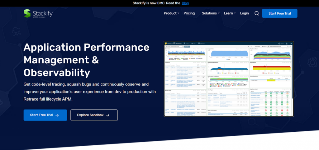
Task: Click the 'Stackify is now BMC' banner text
Action: pos(156,3)
